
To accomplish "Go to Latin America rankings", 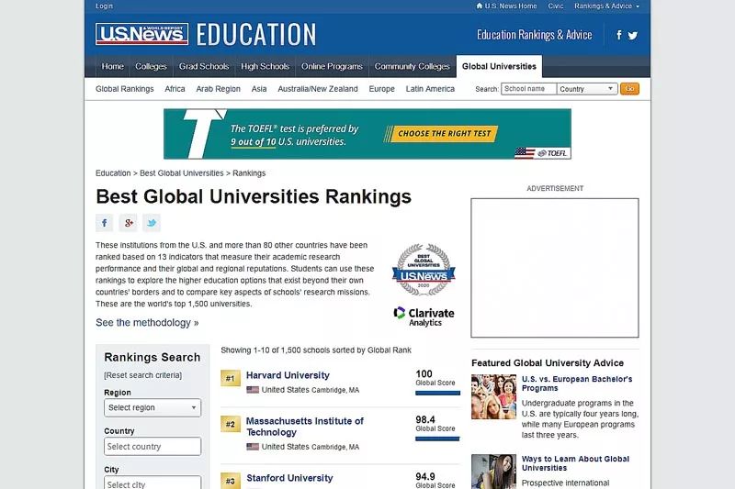I will click(x=430, y=89).
